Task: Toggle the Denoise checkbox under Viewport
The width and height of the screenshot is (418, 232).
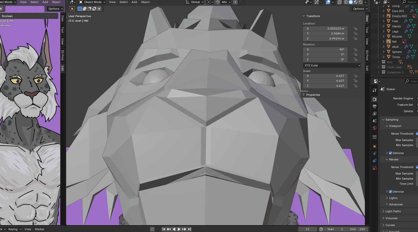Action: 390,153
